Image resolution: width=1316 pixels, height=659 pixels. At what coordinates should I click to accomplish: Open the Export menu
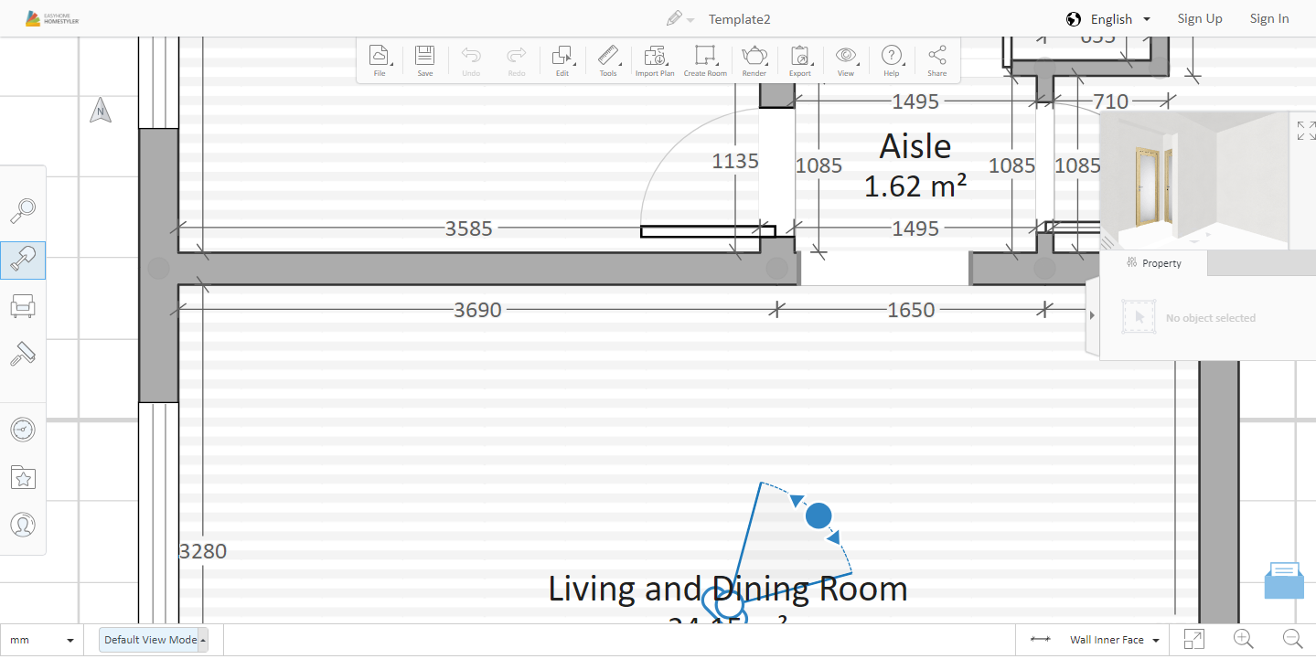pos(800,60)
